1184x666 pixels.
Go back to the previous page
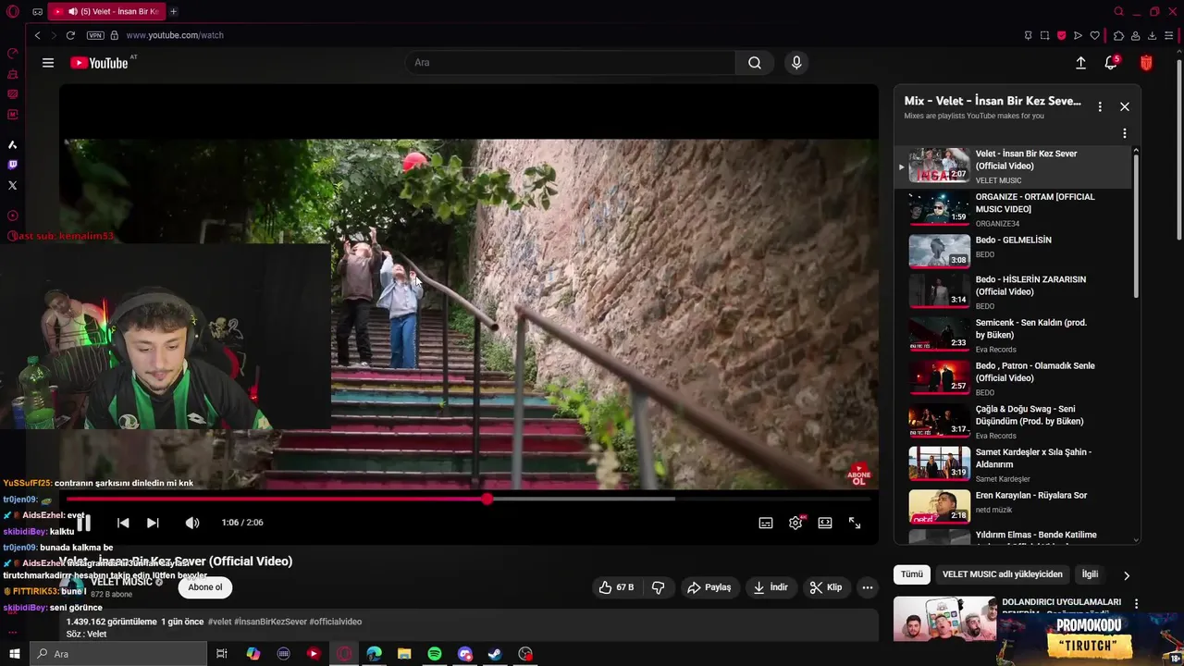tap(37, 35)
